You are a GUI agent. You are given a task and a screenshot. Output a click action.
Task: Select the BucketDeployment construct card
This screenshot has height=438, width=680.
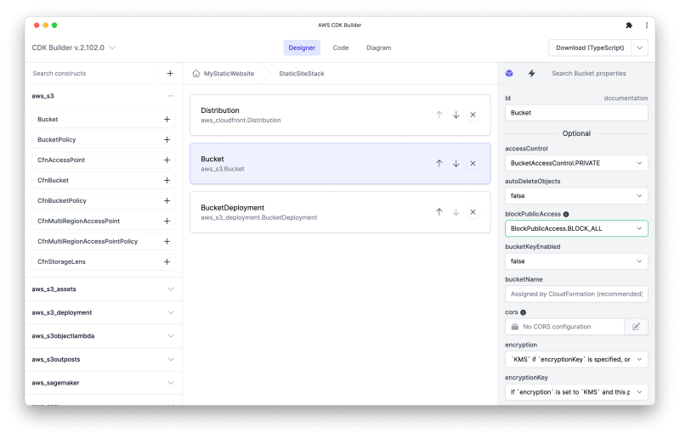(340, 212)
